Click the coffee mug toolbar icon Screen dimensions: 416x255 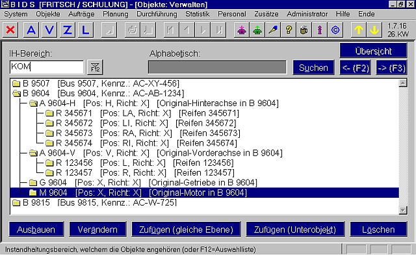[x=304, y=30]
